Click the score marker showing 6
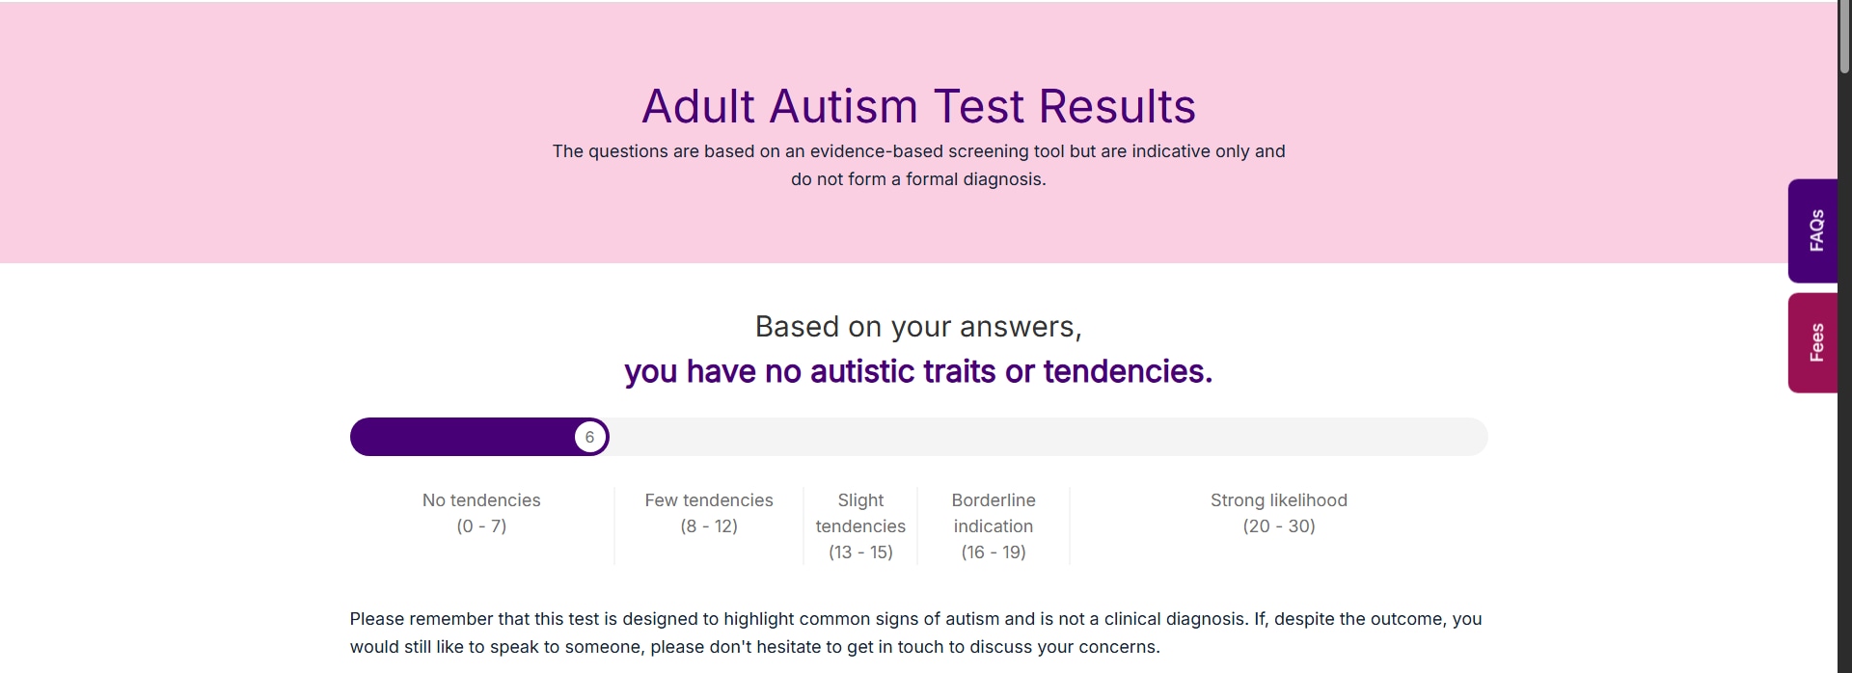The height and width of the screenshot is (673, 1852). click(x=590, y=437)
